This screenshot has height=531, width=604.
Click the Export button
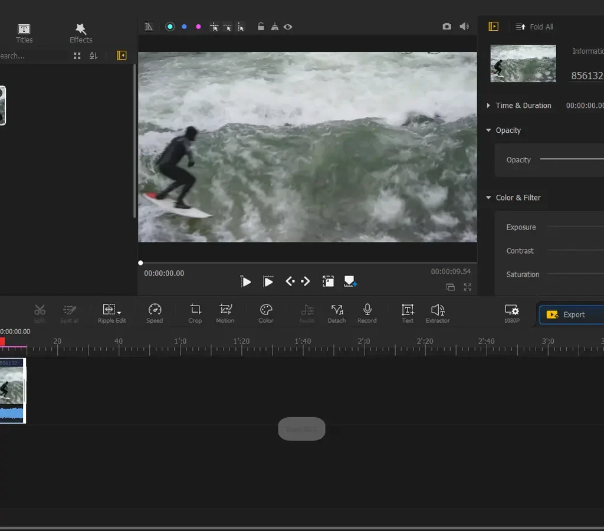571,314
